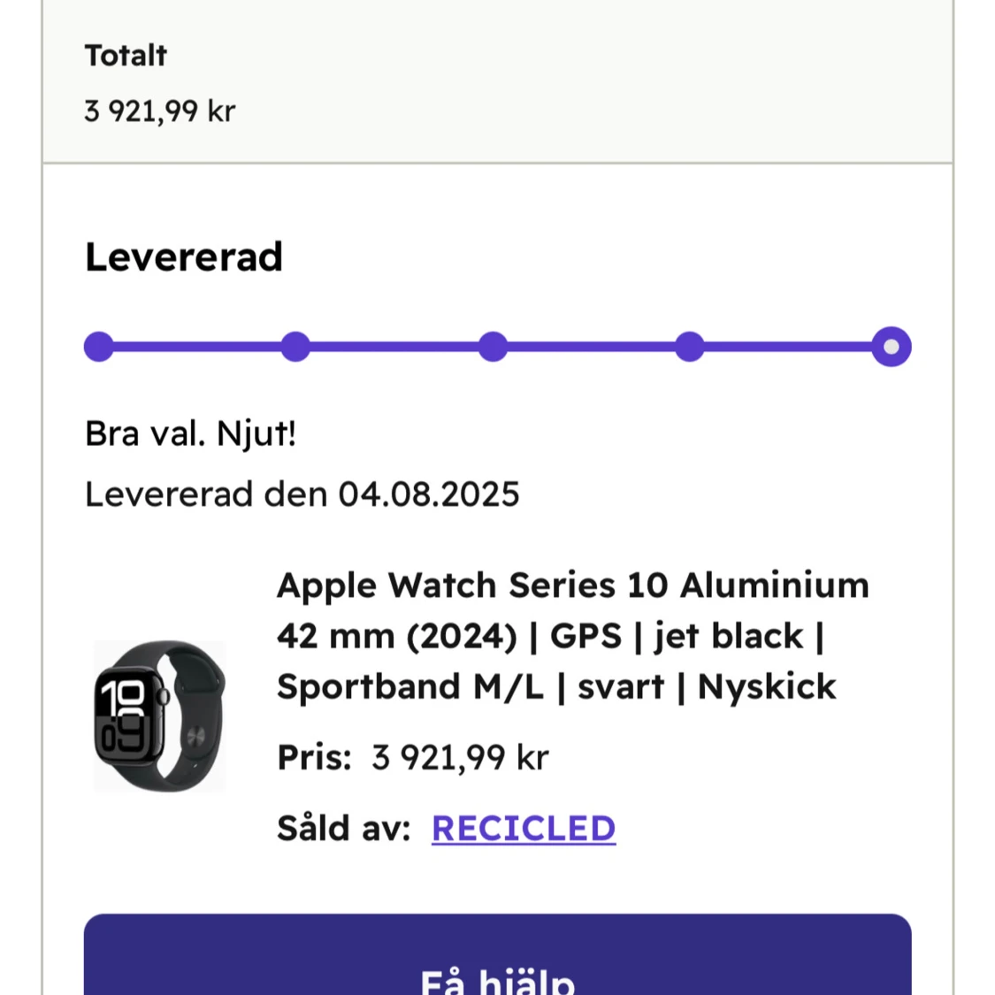
Task: Click the first progress dot on the tracker
Action: click(x=98, y=347)
